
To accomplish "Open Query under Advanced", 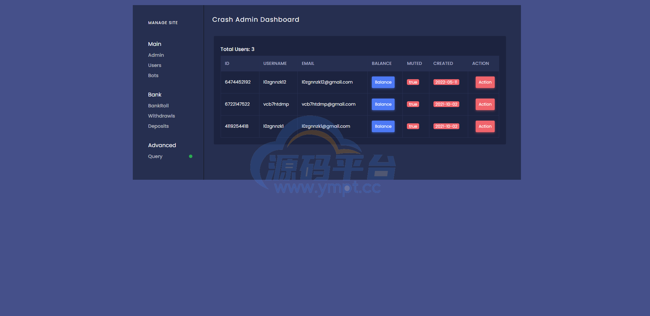I will pos(155,156).
